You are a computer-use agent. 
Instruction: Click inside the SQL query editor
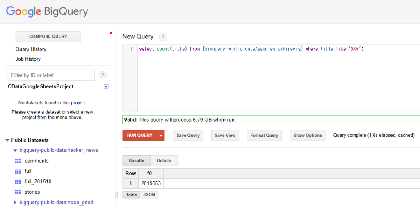[x=278, y=78]
